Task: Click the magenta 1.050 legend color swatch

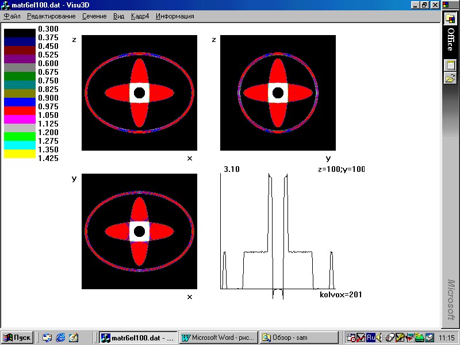Action: click(x=20, y=119)
